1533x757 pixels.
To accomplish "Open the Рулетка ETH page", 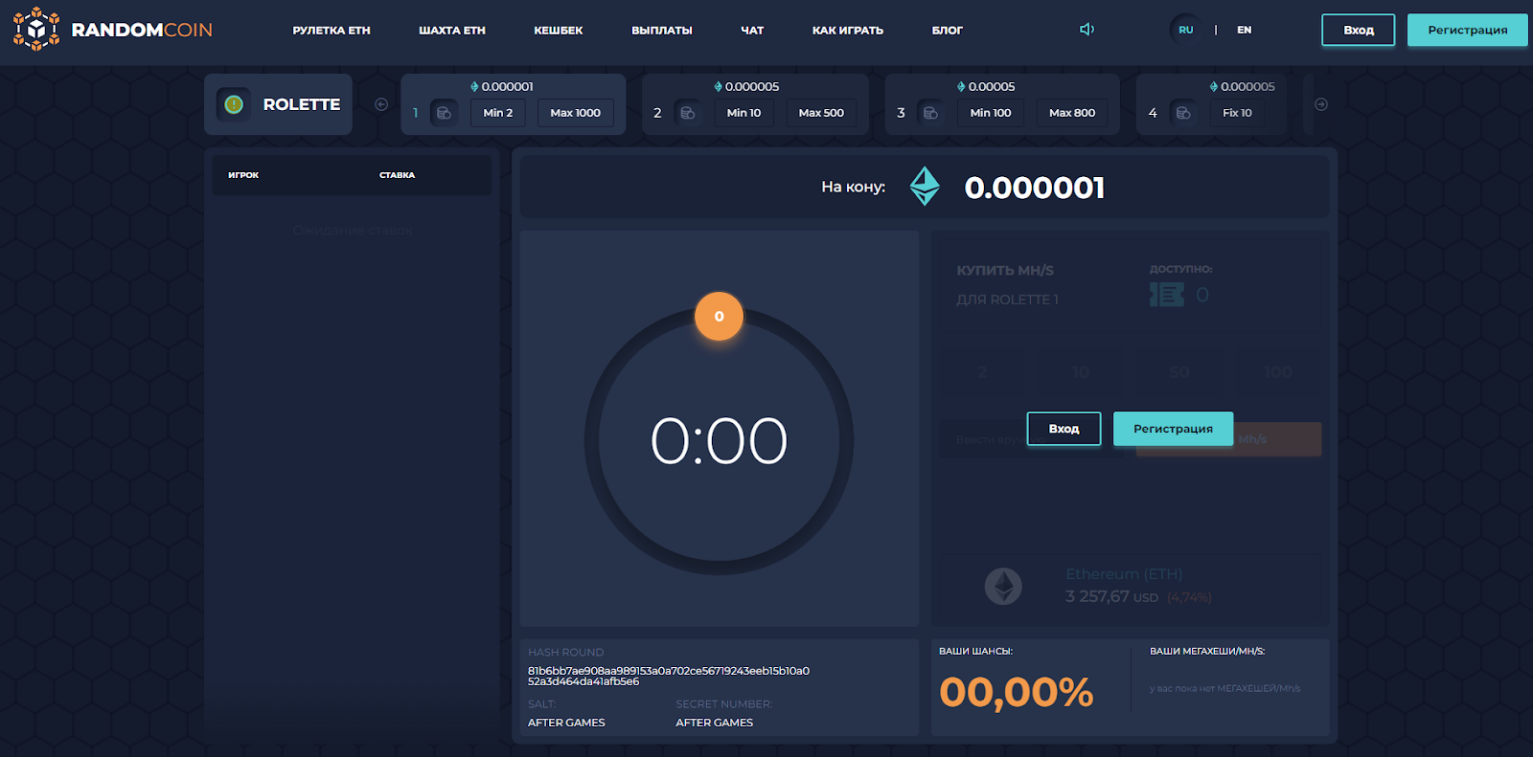I will (332, 31).
